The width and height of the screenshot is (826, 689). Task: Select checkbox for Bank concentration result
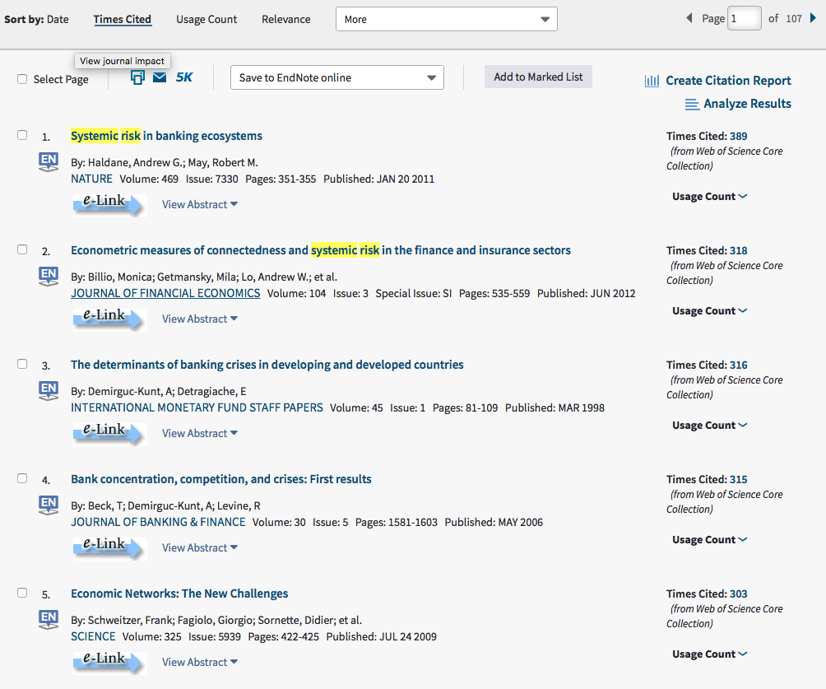[21, 479]
